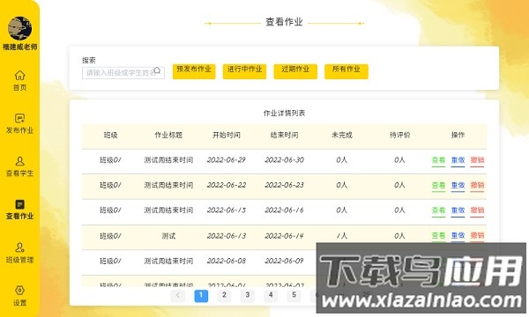The height and width of the screenshot is (317, 529).
Task: Filter by 过期作业
Action: point(295,71)
